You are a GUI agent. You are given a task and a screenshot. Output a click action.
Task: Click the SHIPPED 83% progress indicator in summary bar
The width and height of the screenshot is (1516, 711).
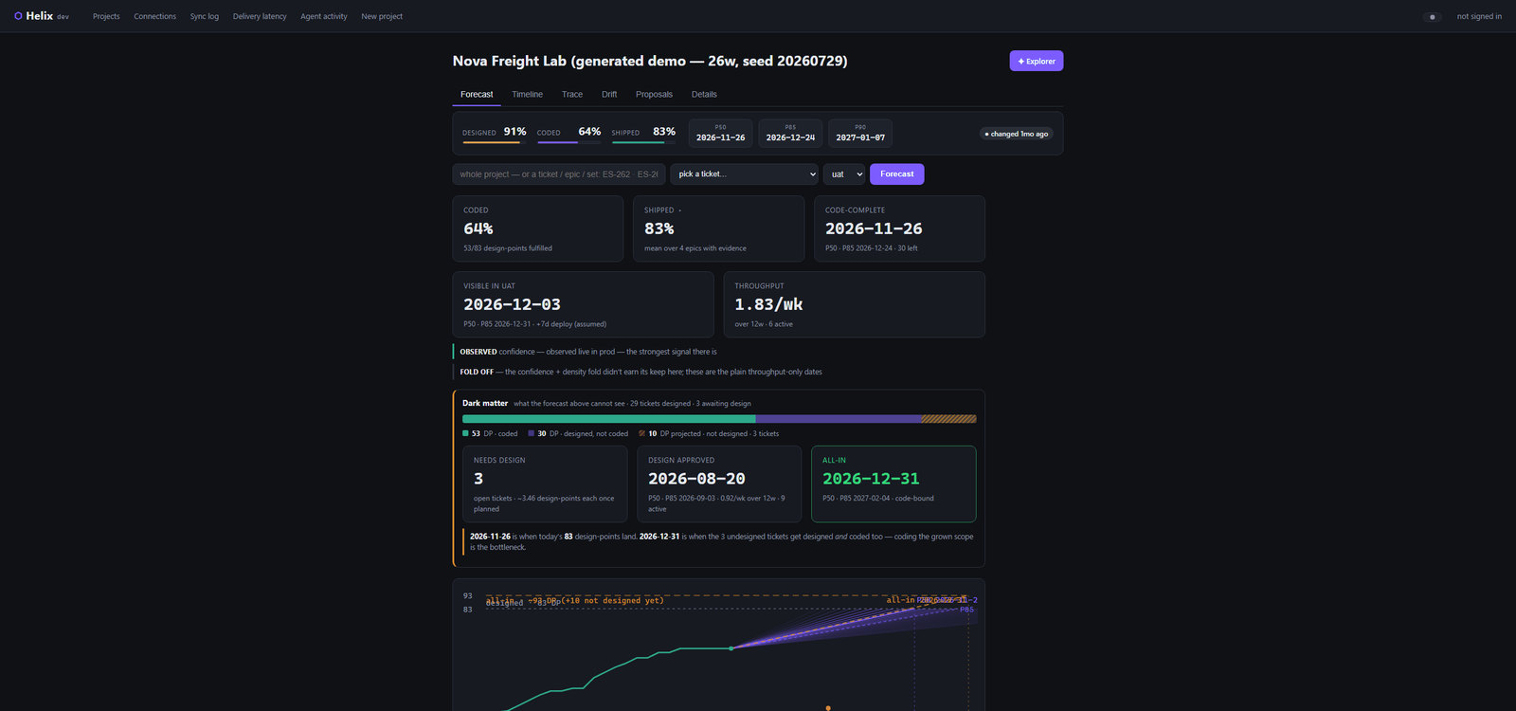pos(643,133)
